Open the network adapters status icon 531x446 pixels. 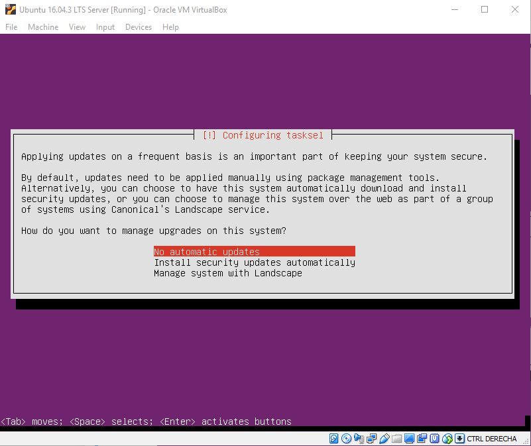(372, 439)
